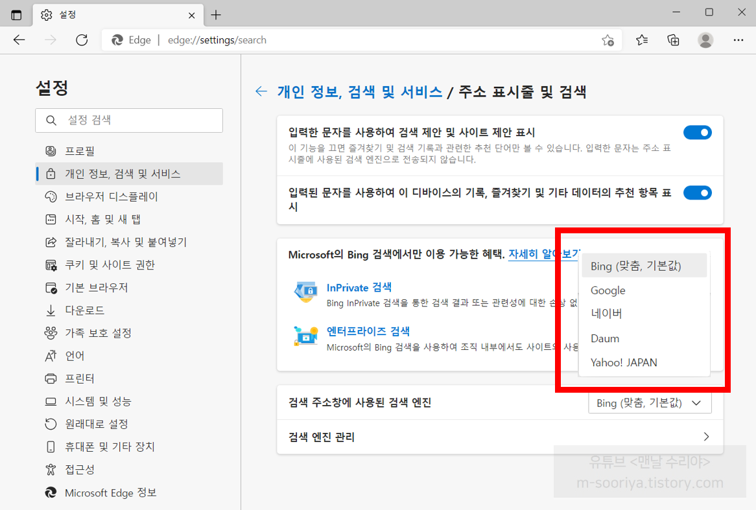
Task: Open the Settings and more ellipsis menu
Action: click(738, 40)
